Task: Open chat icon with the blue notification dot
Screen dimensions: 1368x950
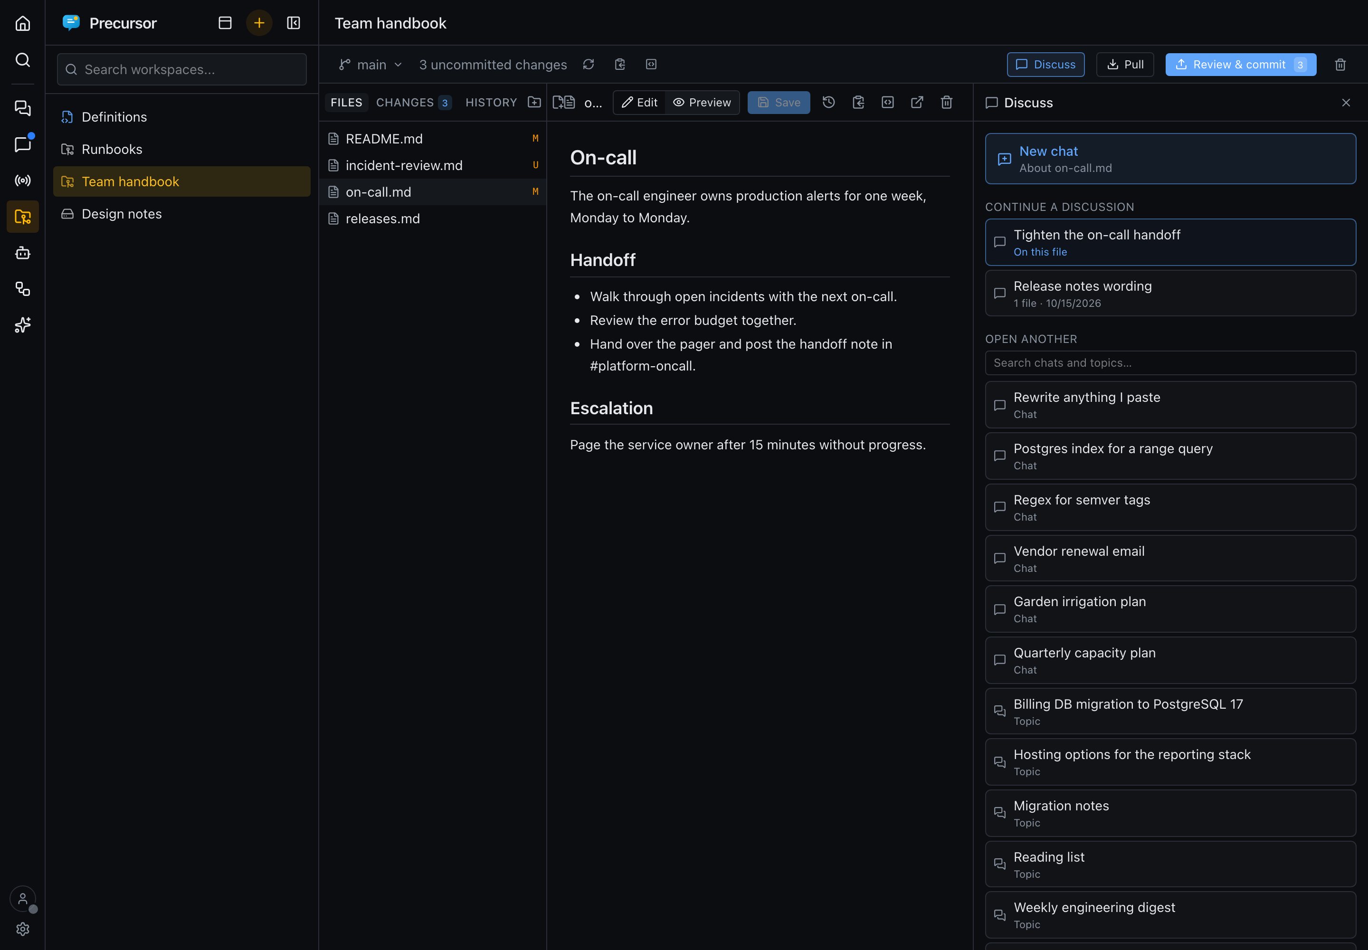Action: click(23, 144)
